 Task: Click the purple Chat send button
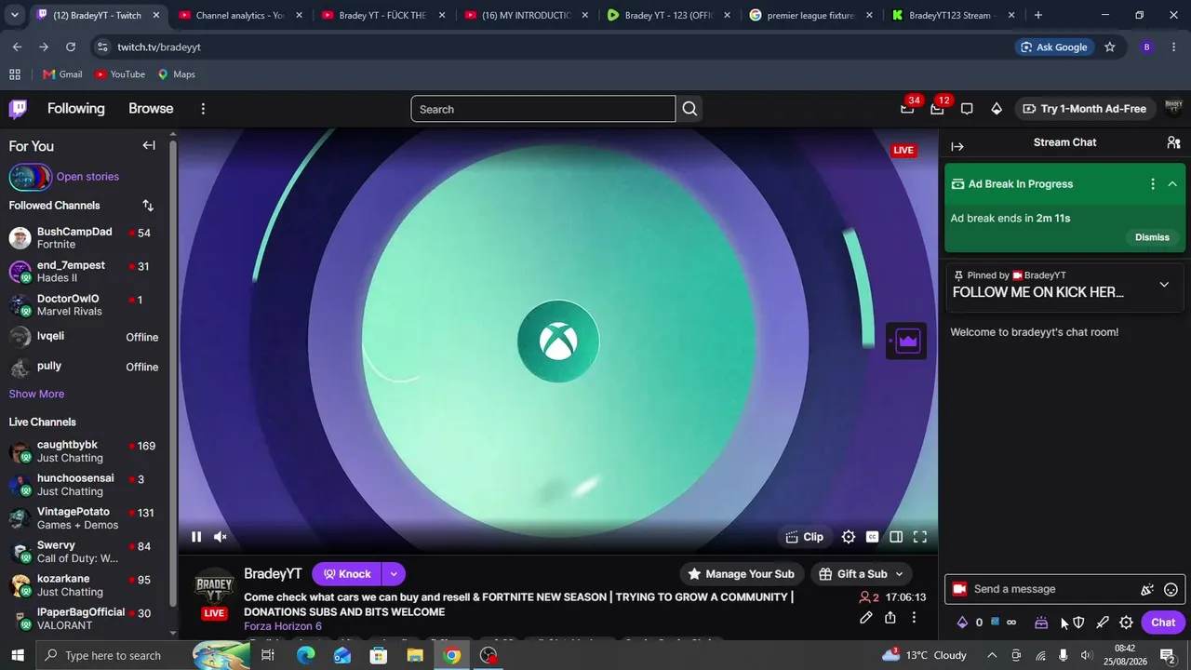1163,623
